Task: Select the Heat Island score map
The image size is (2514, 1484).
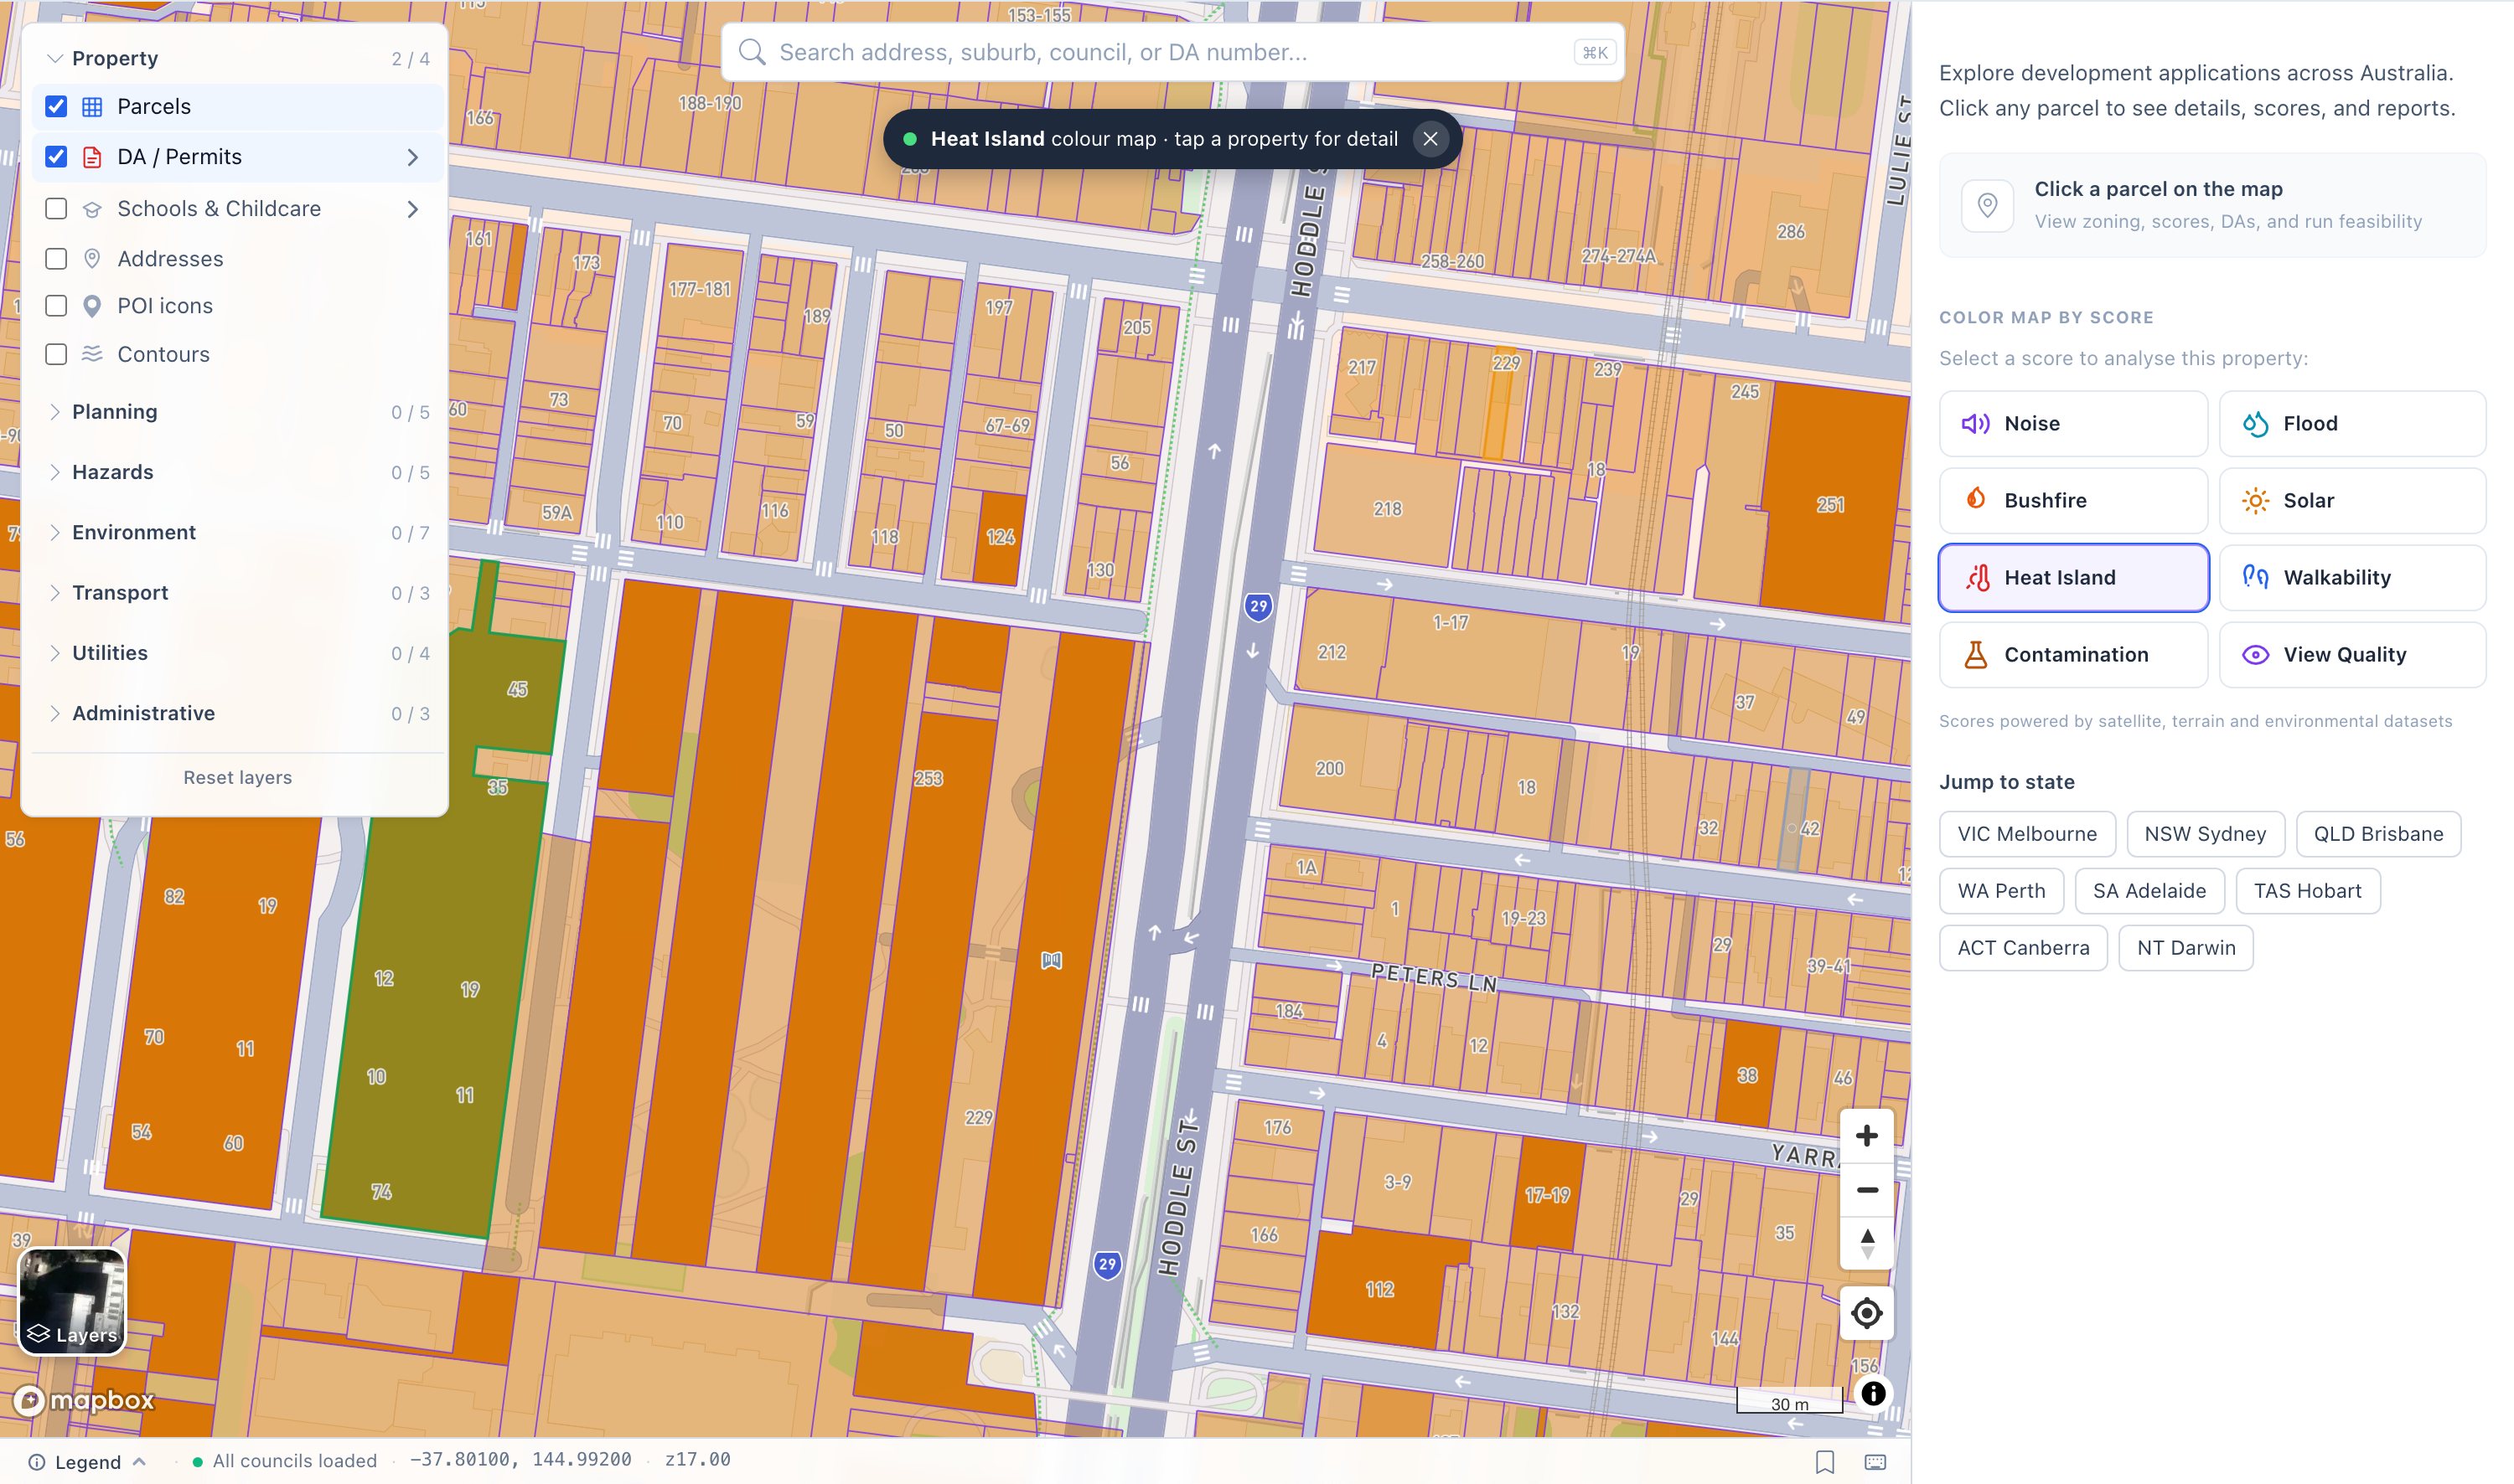Action: pos(2073,578)
